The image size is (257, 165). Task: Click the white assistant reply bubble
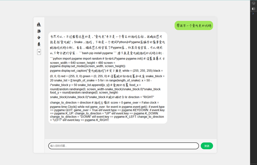point(108,78)
